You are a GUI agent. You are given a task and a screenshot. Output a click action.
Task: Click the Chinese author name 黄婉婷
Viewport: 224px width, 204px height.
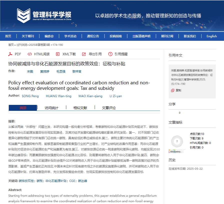(45, 72)
